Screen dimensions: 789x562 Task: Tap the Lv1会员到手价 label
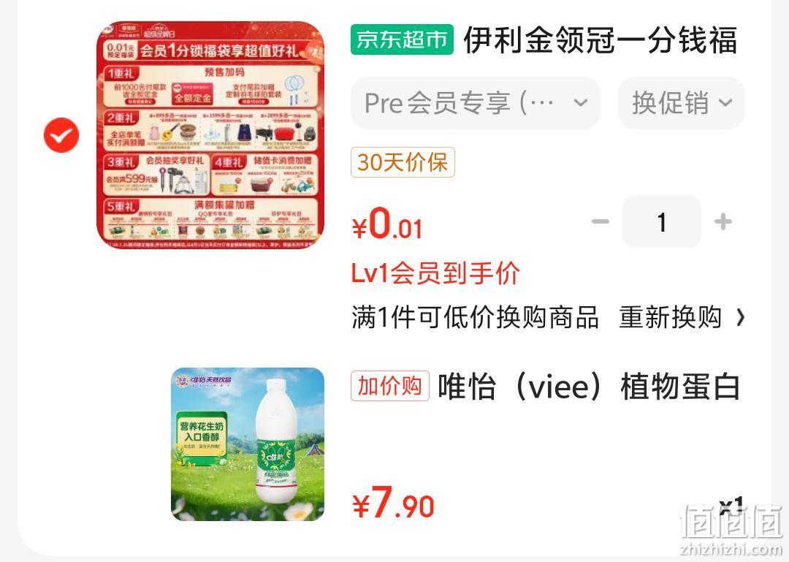click(x=435, y=273)
